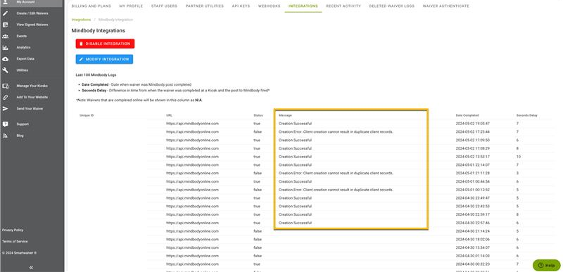Click the Message column header

(285, 115)
